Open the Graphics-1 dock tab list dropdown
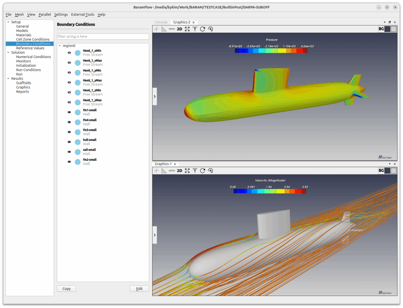Image resolution: width=403 pixels, height=308 pixels. coord(390,164)
